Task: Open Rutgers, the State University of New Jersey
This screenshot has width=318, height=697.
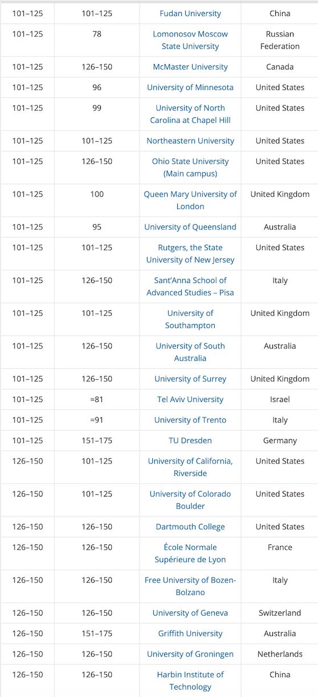Action: 190,253
